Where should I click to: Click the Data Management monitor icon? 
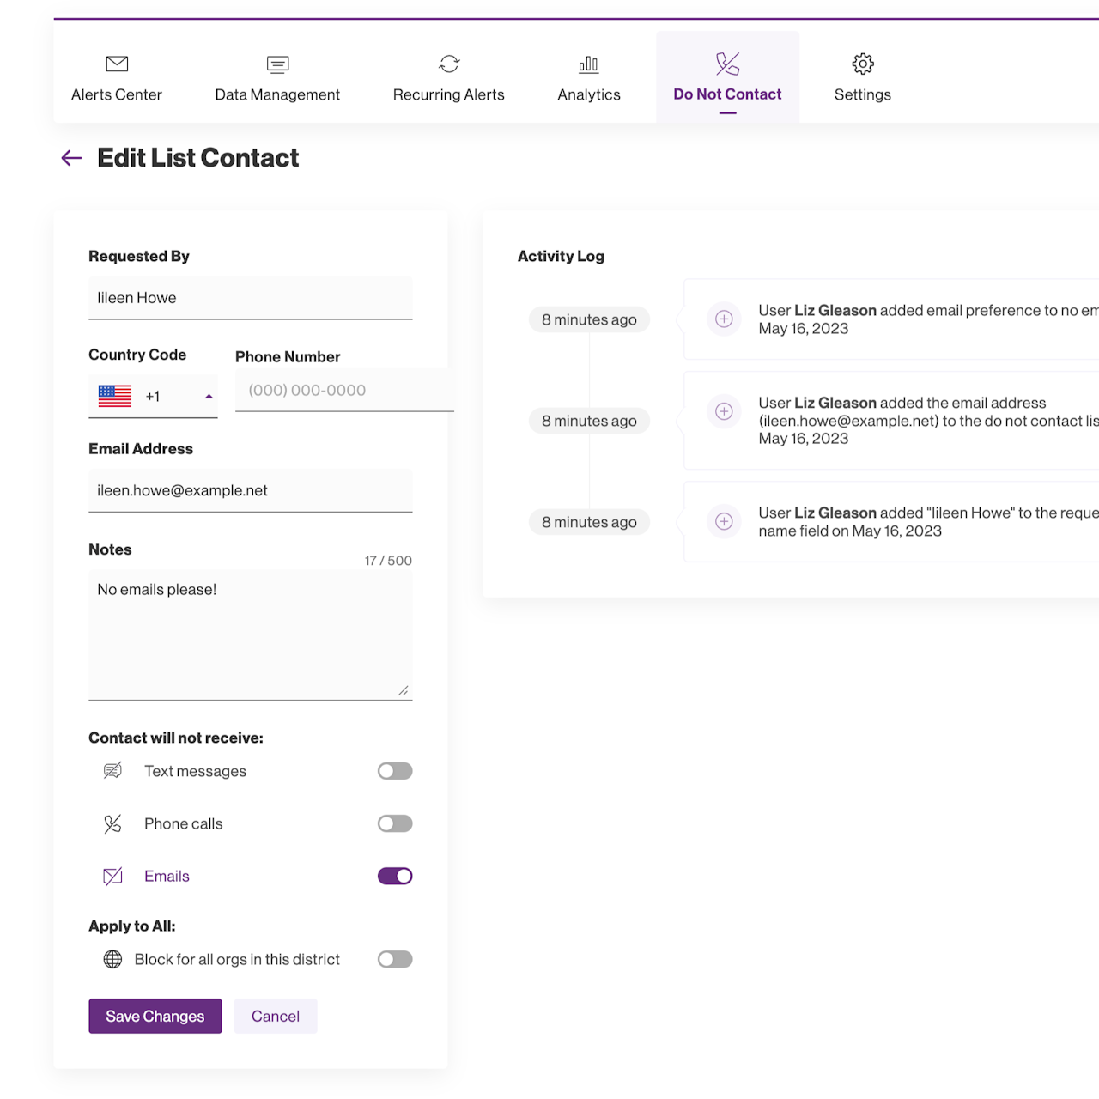click(277, 64)
